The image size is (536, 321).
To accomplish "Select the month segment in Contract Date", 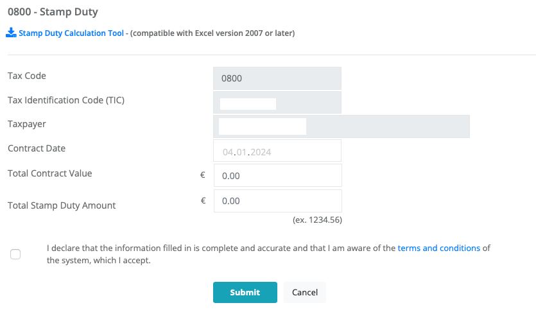I will [x=241, y=152].
